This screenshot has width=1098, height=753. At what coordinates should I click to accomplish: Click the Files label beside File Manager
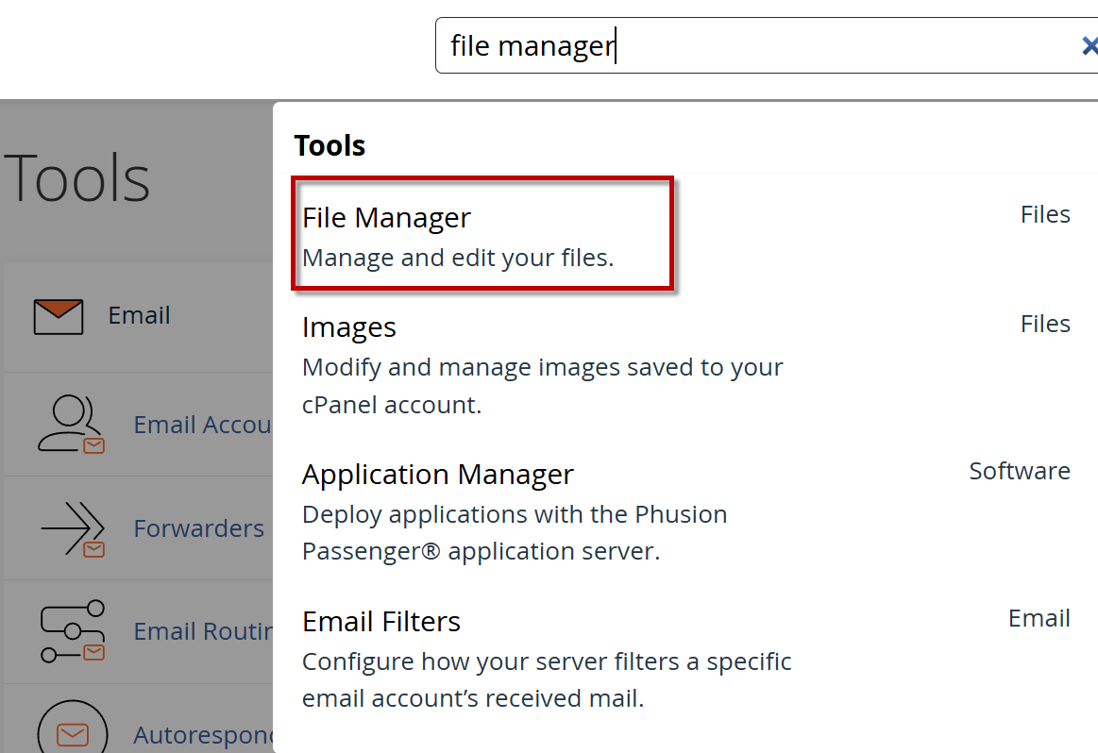tap(1045, 215)
